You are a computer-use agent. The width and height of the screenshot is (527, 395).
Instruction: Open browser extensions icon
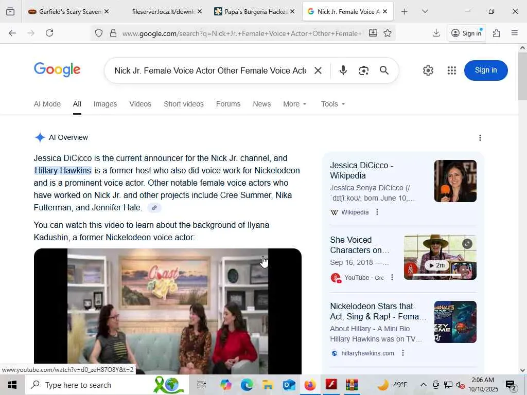pos(497,33)
